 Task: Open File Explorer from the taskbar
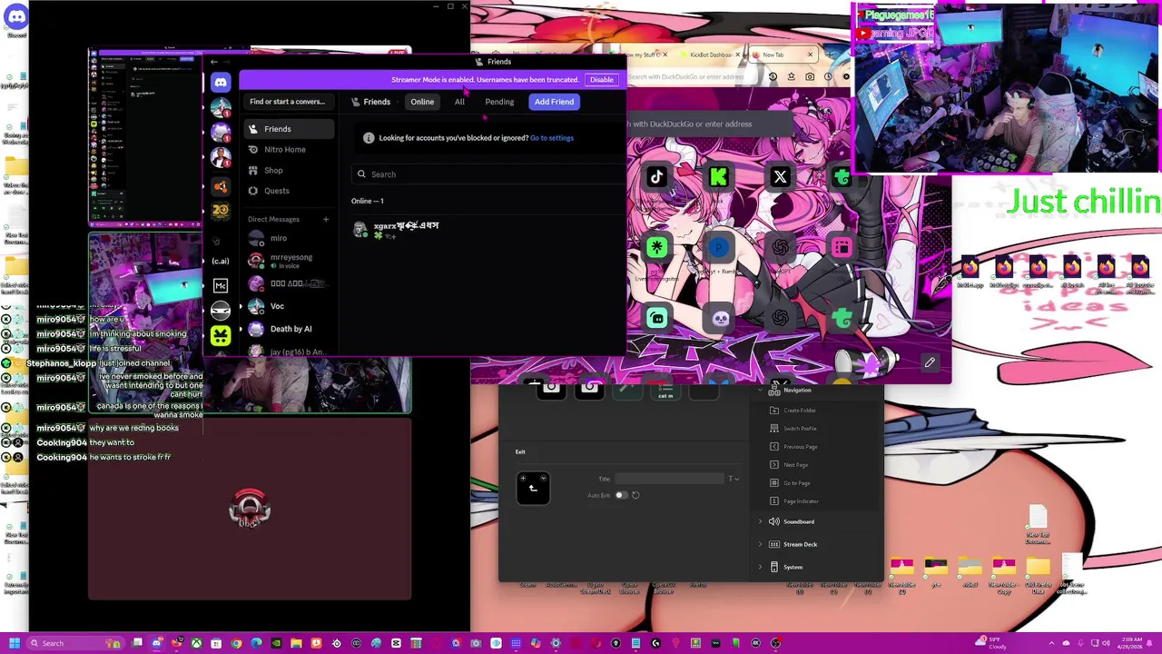(296, 643)
